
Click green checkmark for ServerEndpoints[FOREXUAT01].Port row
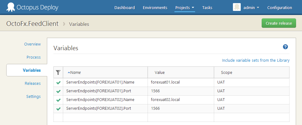pos(58,91)
